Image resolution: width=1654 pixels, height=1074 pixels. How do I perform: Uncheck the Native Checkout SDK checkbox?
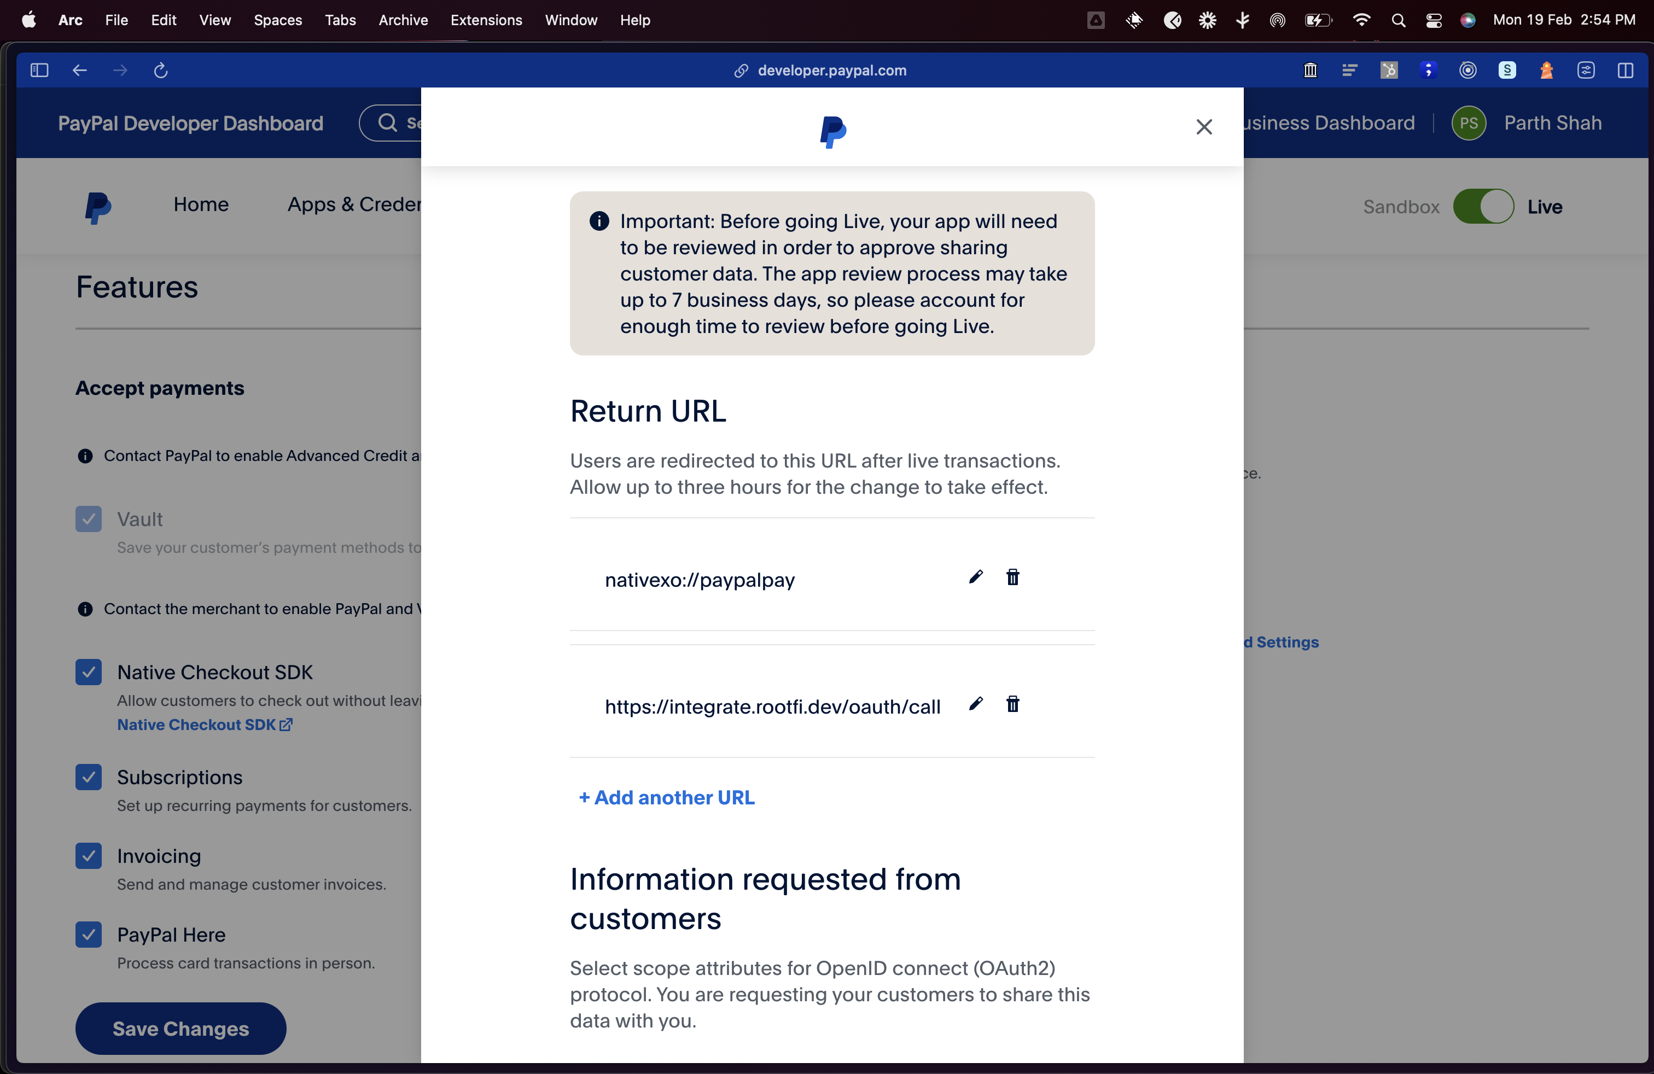tap(88, 672)
